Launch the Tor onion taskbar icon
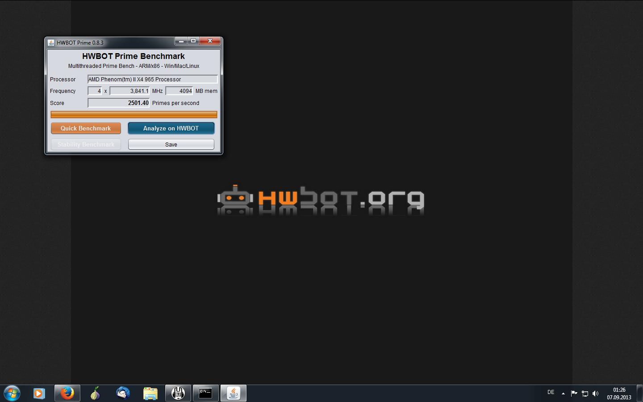Image resolution: width=643 pixels, height=402 pixels. 95,393
